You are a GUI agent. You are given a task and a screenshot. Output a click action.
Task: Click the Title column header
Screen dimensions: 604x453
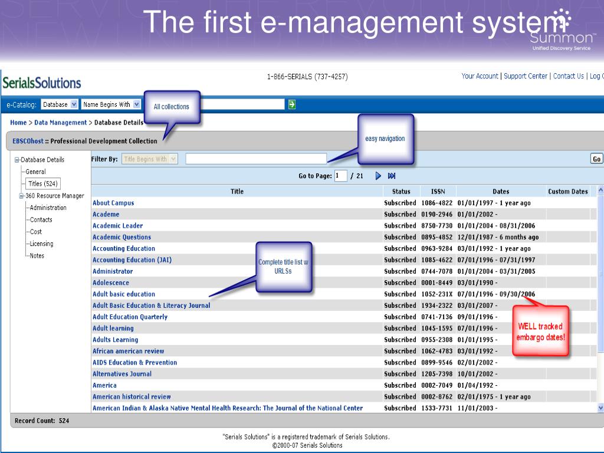(x=237, y=192)
